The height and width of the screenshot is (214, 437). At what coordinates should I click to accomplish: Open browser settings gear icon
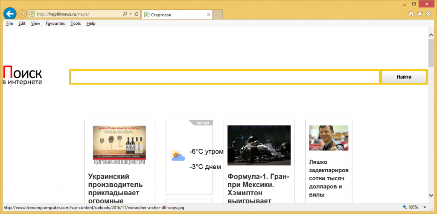pyautogui.click(x=428, y=14)
